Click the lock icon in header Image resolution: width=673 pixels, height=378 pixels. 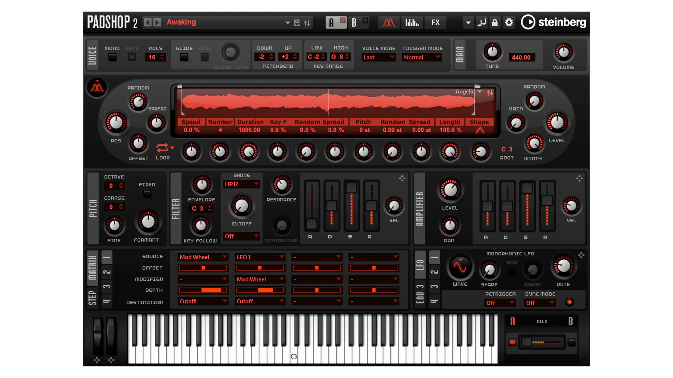click(x=495, y=23)
